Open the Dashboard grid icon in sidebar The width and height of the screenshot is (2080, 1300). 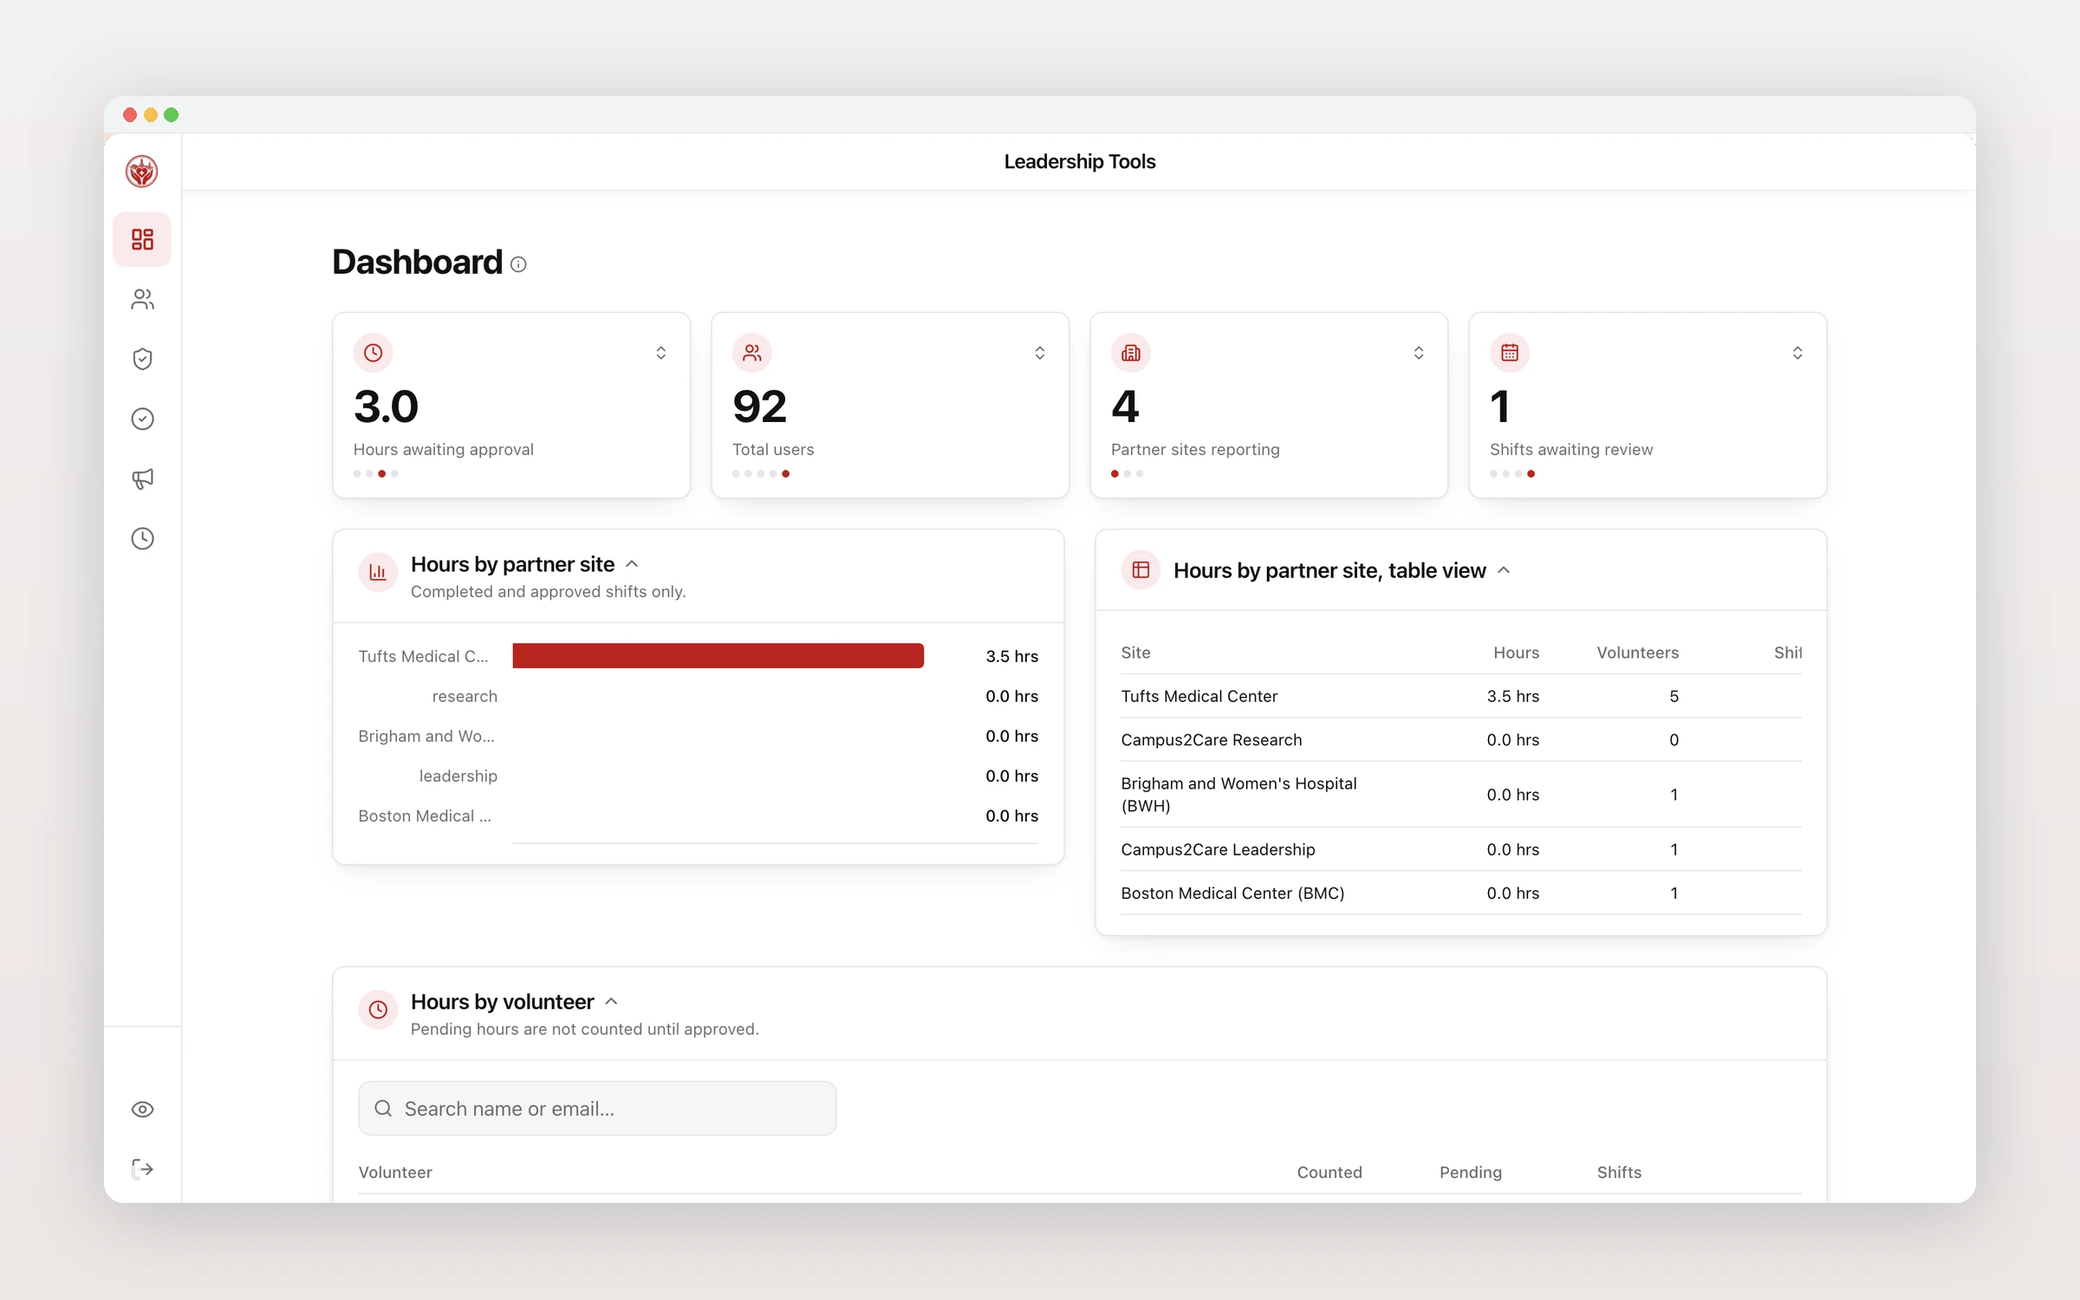(142, 239)
